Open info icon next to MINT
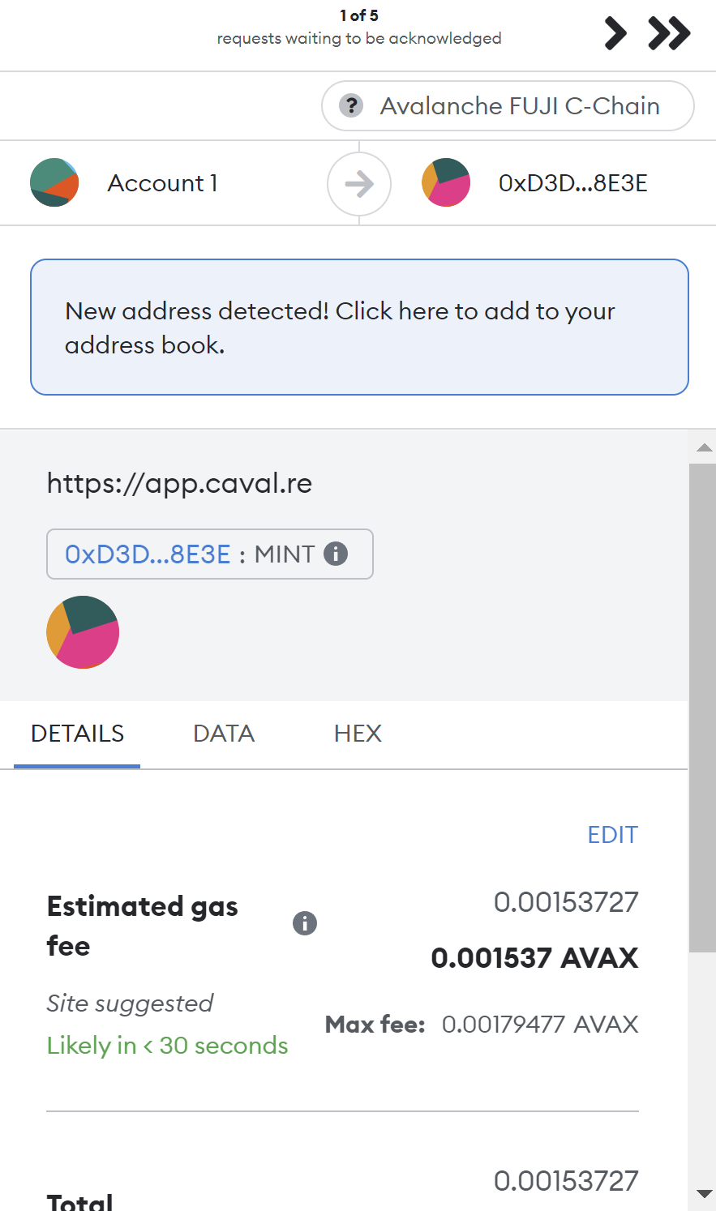The height and width of the screenshot is (1211, 716). 336,554
